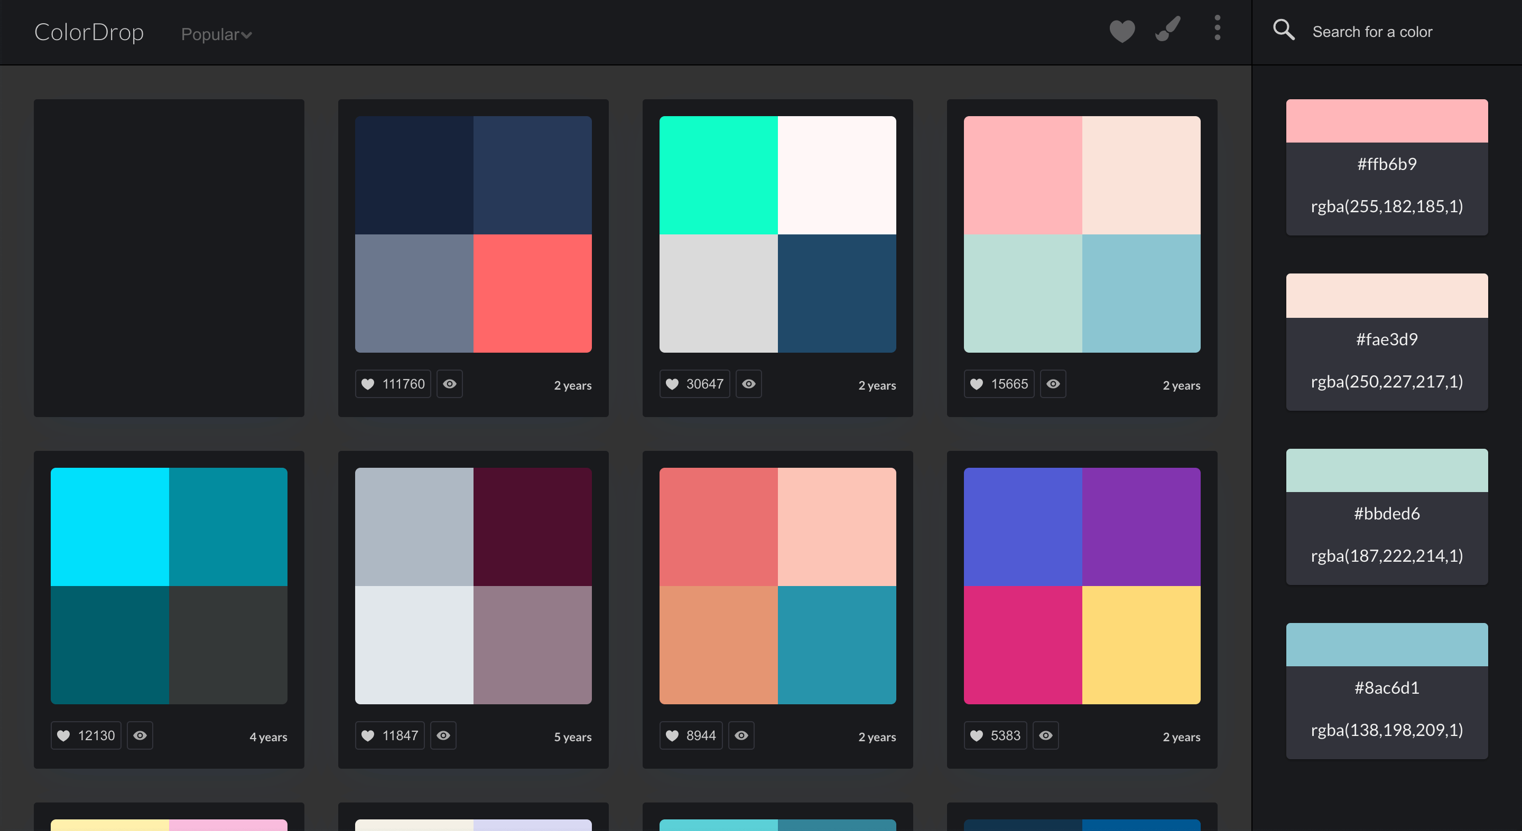Pick the mauve color in 11847 palette

(532, 645)
